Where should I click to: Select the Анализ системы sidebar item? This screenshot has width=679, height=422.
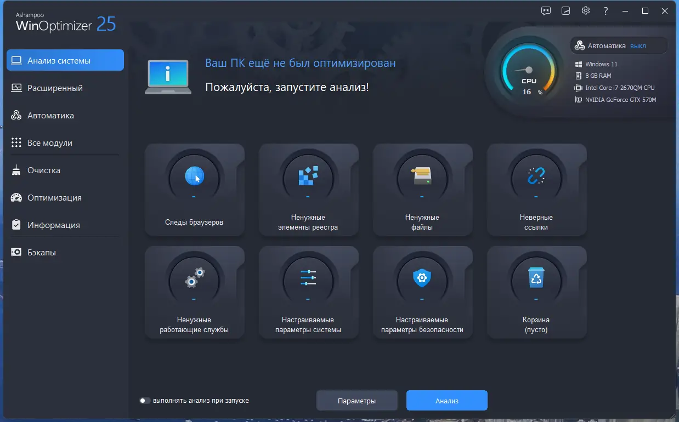(x=65, y=60)
